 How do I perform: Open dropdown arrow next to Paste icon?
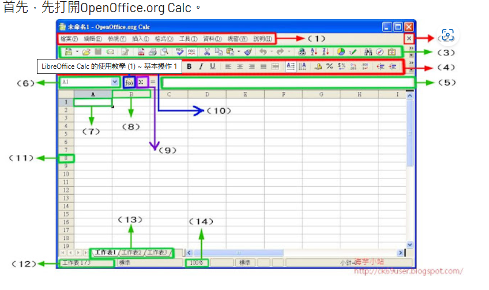click(x=239, y=51)
